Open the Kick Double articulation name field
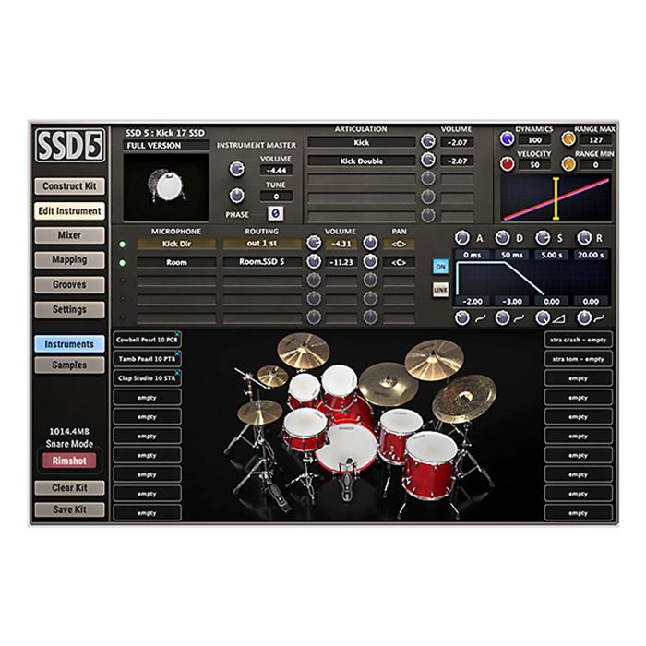Screen dimensions: 646x646 362,161
